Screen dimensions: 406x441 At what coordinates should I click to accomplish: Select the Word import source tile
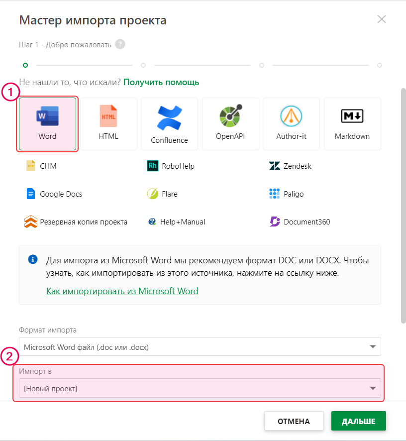coord(47,124)
